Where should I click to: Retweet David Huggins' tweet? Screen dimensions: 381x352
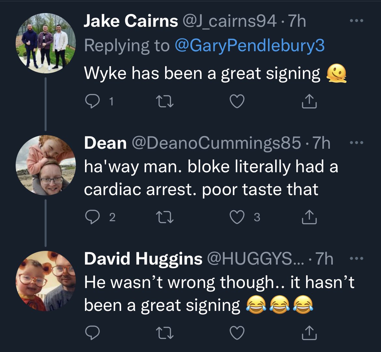164,333
